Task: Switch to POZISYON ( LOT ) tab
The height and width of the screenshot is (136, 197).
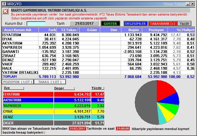Action: 18,82
